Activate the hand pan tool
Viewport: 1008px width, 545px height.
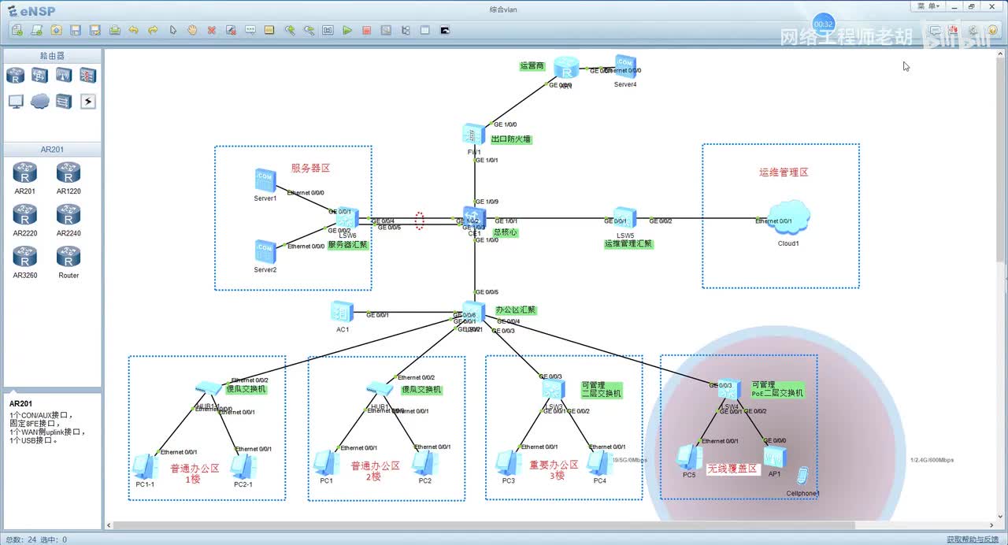(192, 30)
